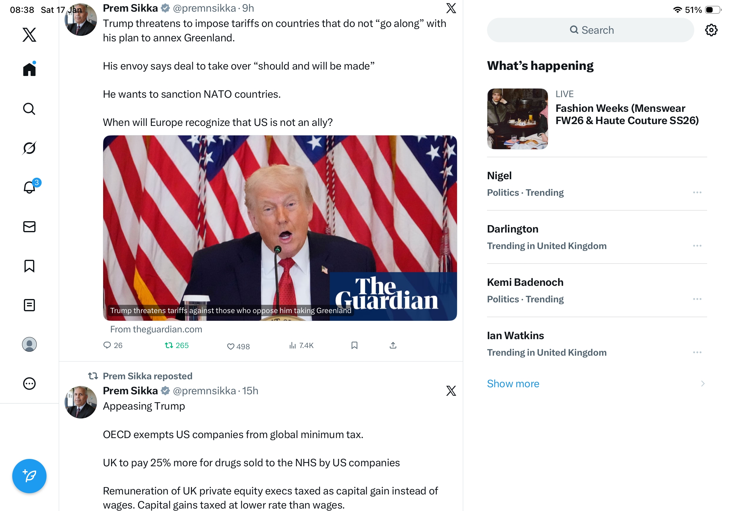Bookmark the Greenland tariff post
This screenshot has height=511, width=731.
coord(354,345)
